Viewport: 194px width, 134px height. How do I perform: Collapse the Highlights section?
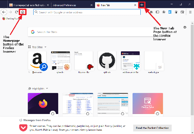47,88
